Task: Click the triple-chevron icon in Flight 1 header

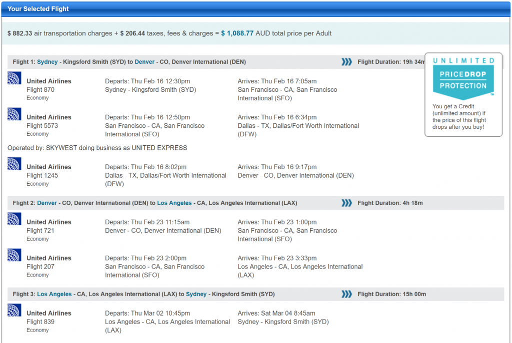Action: point(347,62)
